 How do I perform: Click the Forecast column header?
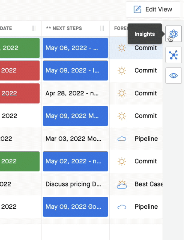pyautogui.click(x=121, y=28)
